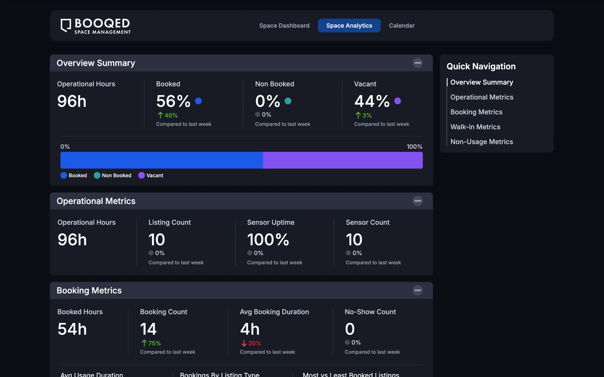The image size is (604, 377).
Task: Click the gray dot under Sensor Count
Action: point(348,253)
